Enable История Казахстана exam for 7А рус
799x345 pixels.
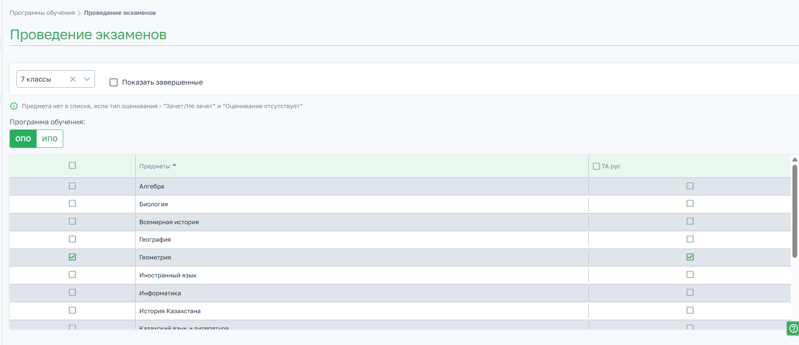click(x=690, y=310)
